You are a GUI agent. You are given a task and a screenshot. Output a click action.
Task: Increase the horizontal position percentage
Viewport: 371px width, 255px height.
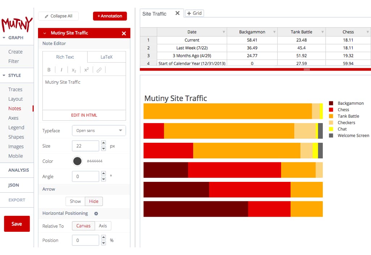pos(103,237)
